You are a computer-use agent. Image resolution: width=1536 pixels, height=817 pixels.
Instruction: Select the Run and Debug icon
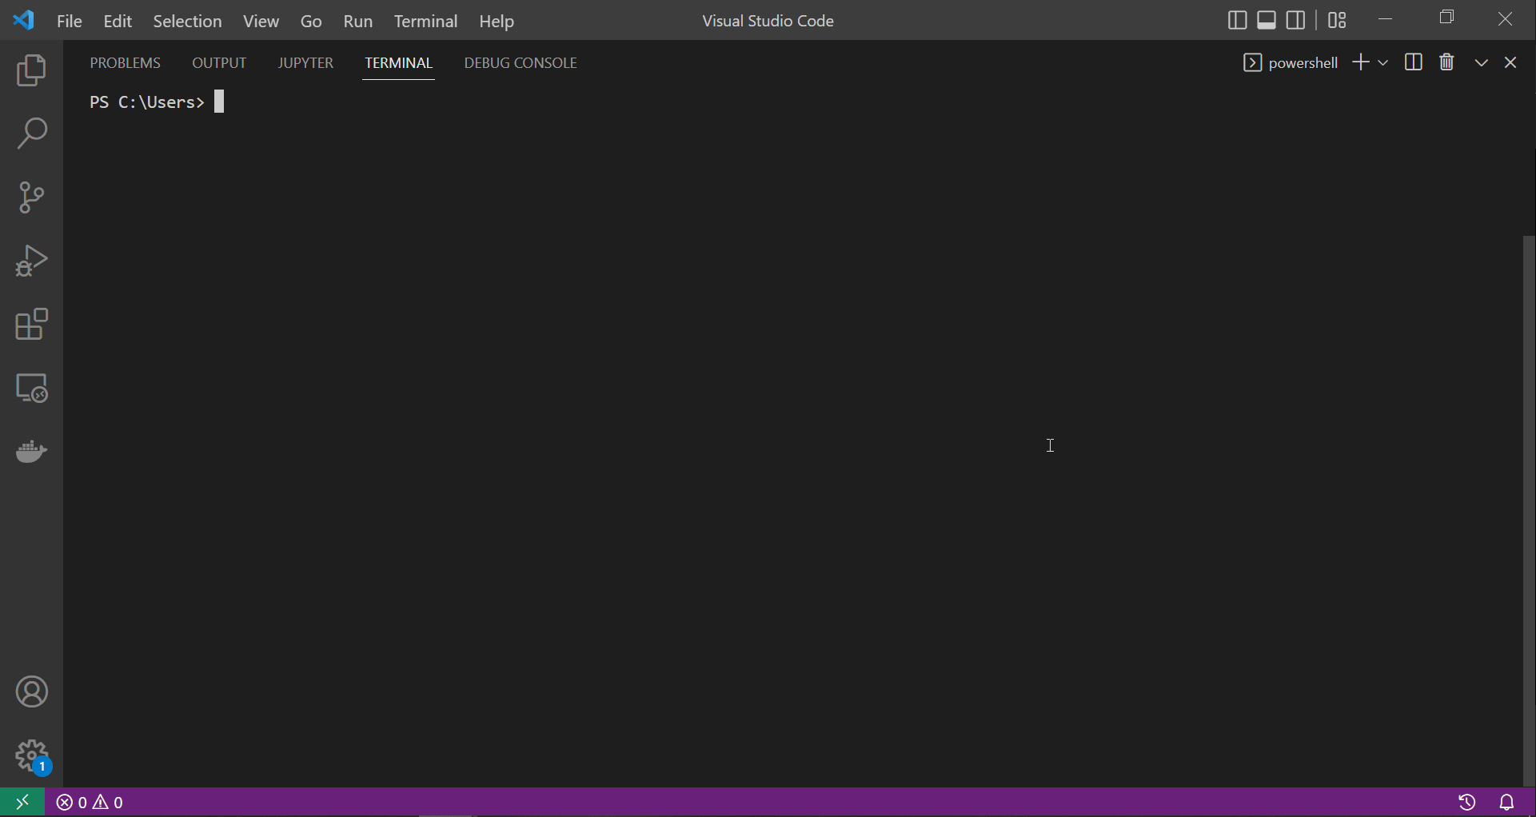(31, 261)
